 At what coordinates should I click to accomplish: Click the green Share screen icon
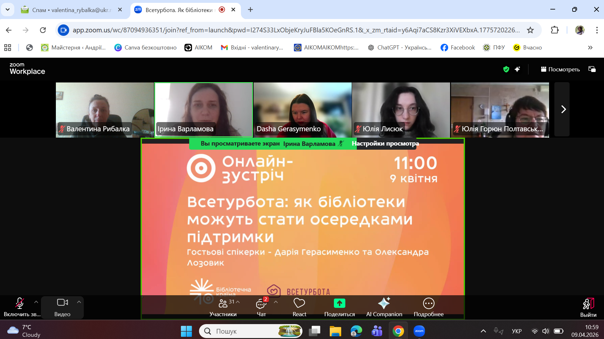[x=339, y=304]
